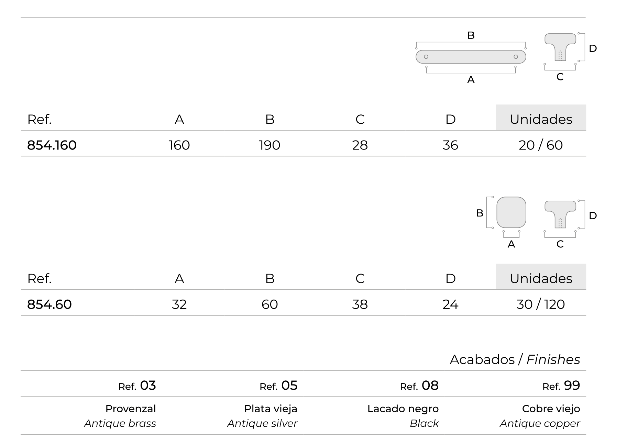Click the long handle front-view diagram
The image size is (627, 446).
pos(471,57)
